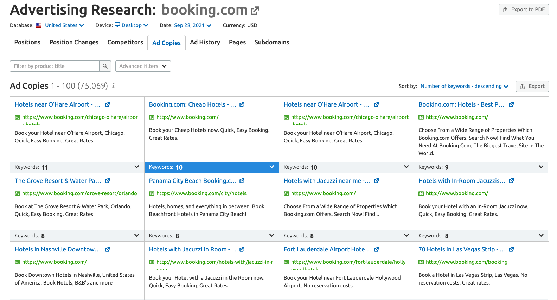Open external link for Booking.com: Cheap Hotels ad
The height and width of the screenshot is (300, 557).
pyautogui.click(x=242, y=104)
